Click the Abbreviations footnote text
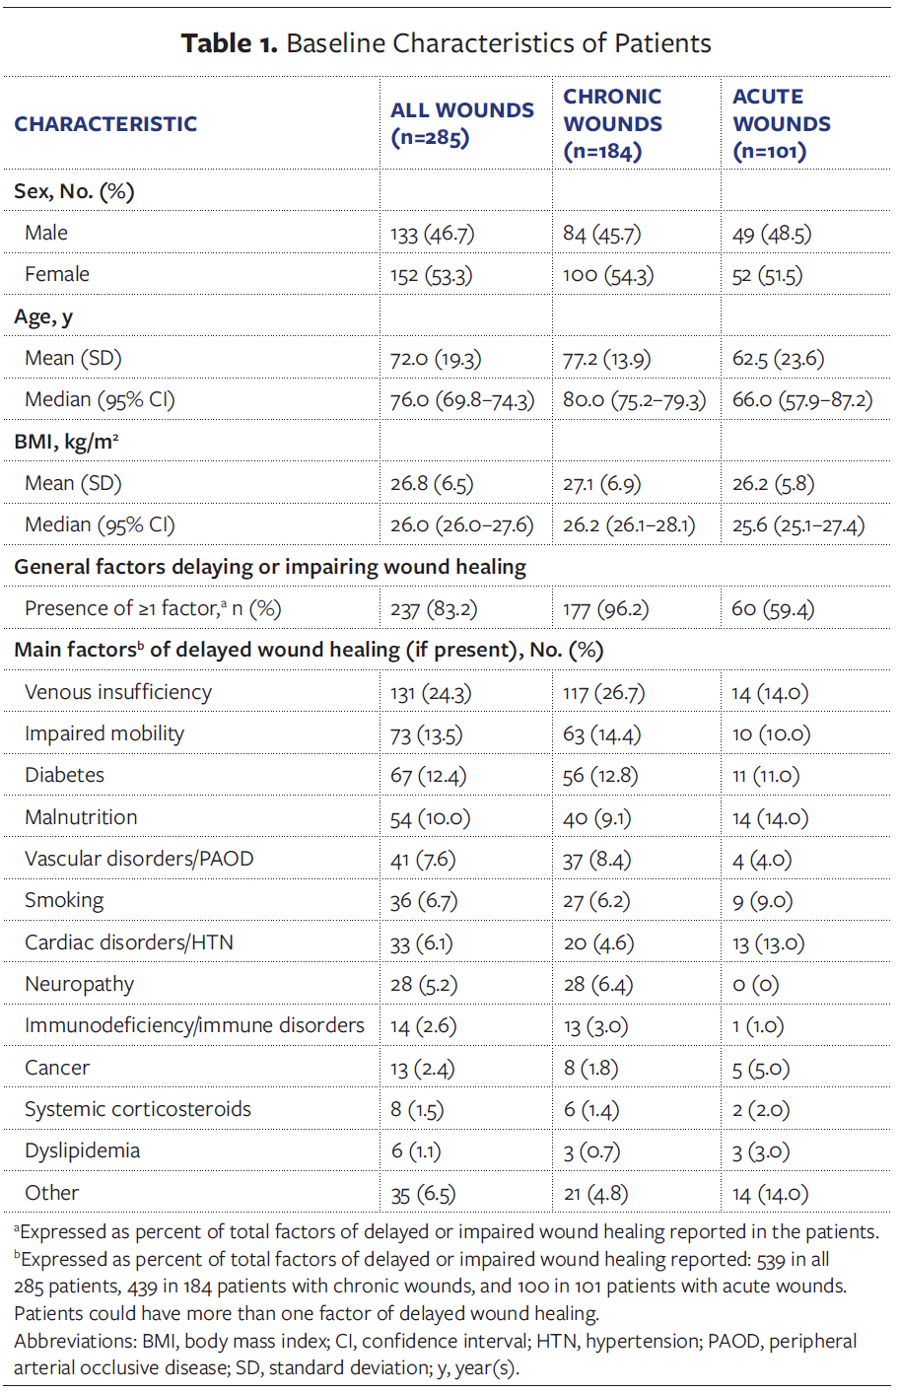Image resolution: width=899 pixels, height=1392 pixels. click(x=435, y=1355)
